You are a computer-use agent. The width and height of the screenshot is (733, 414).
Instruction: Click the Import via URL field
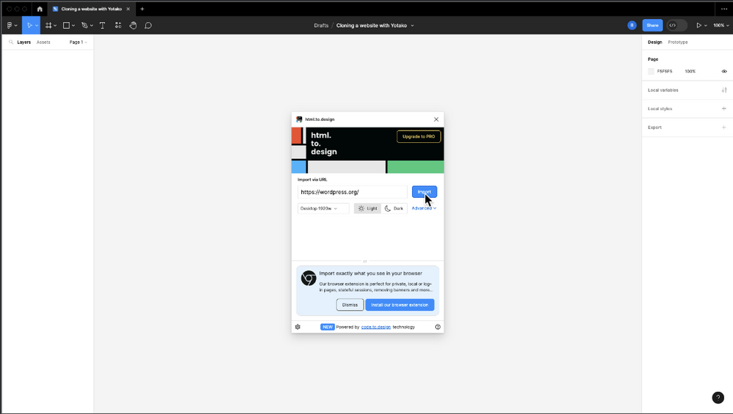pyautogui.click(x=353, y=191)
